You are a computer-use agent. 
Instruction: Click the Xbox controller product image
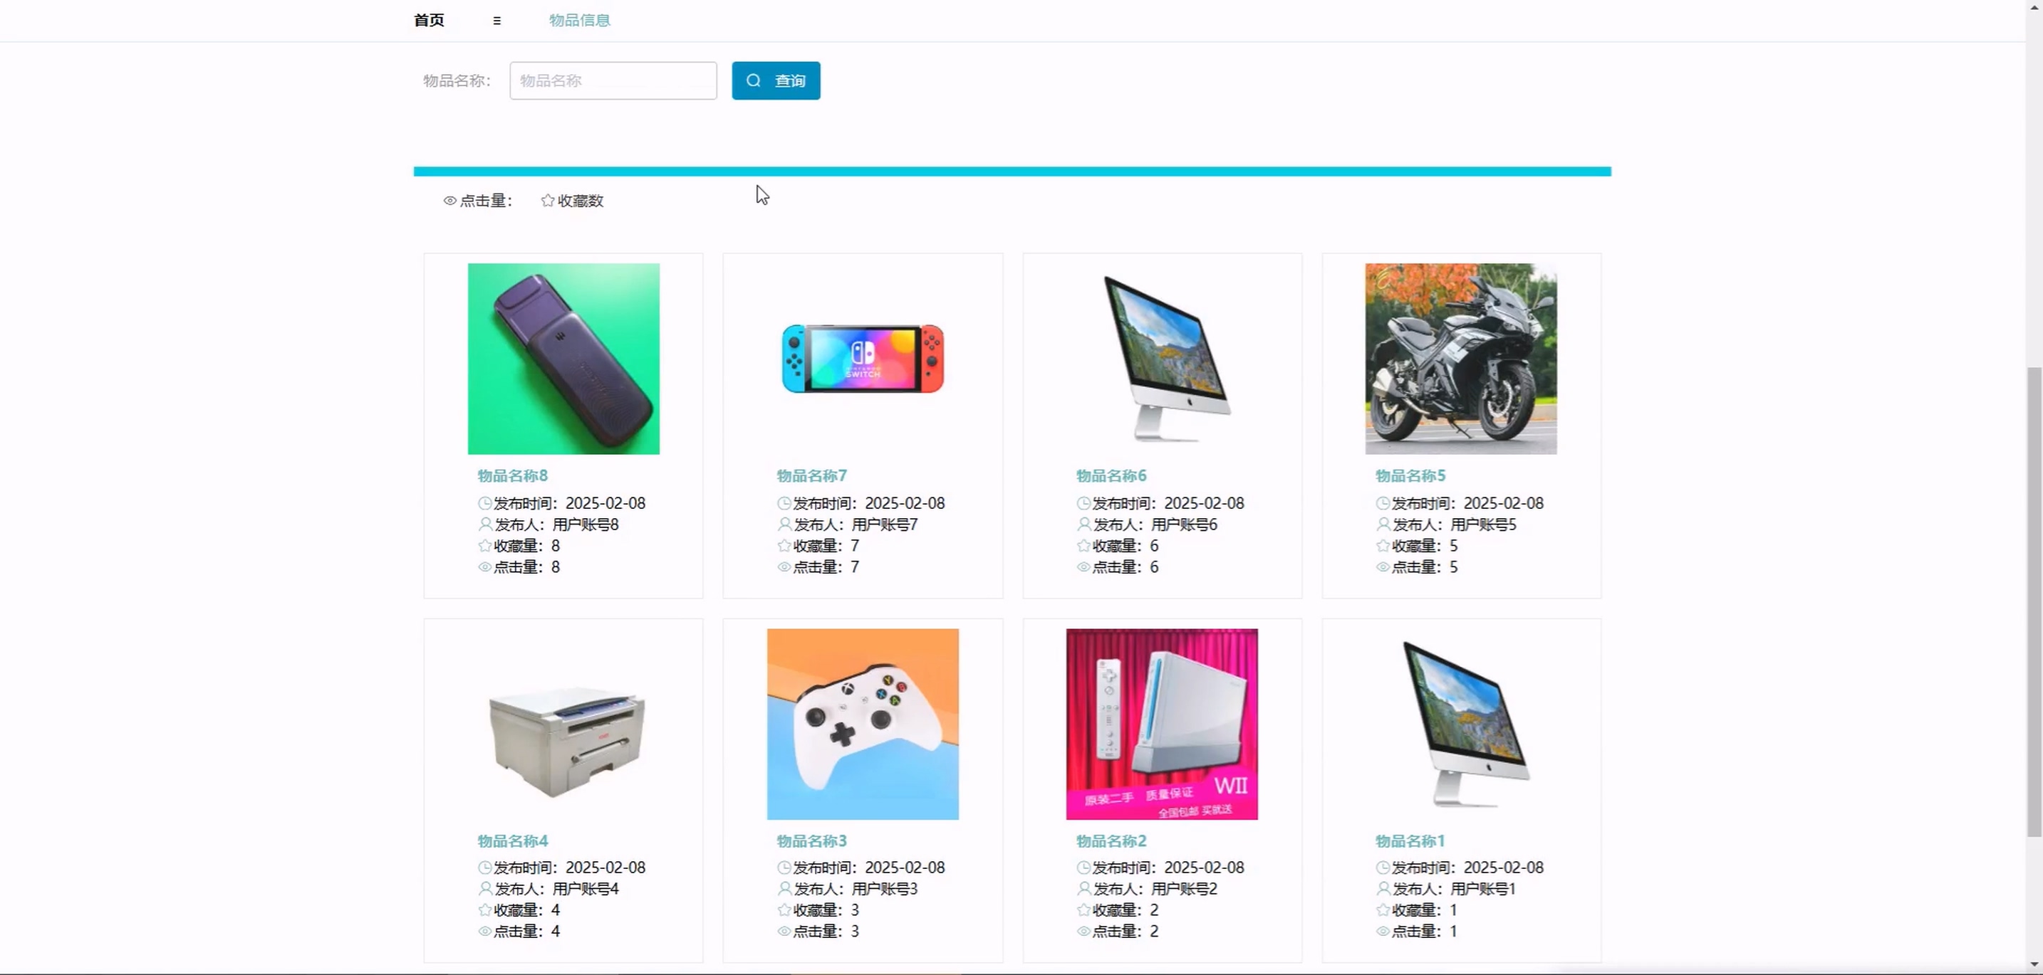[863, 724]
